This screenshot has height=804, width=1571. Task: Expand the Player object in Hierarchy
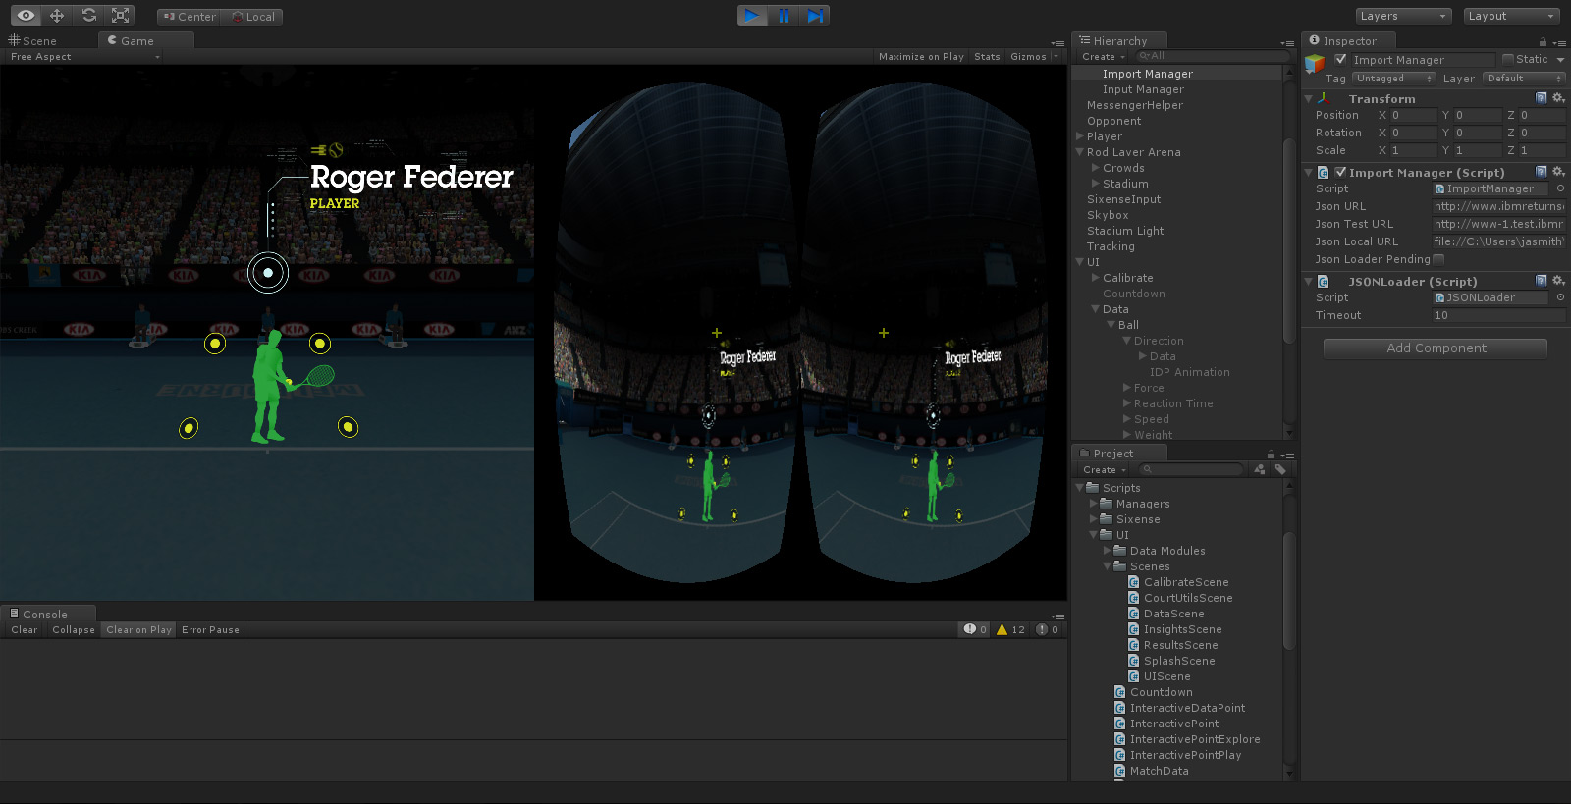pyautogui.click(x=1080, y=136)
